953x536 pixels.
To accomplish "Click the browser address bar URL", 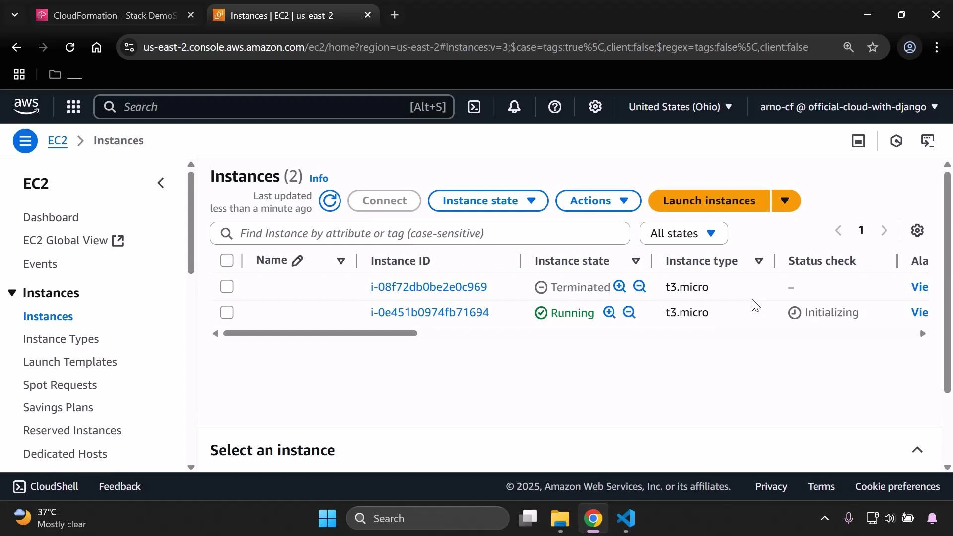I will 476,47.
